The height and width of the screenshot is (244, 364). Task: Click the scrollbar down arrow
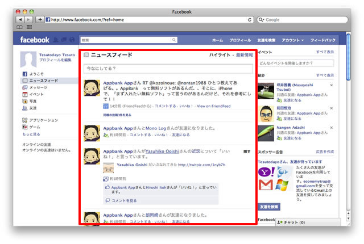pos(348,218)
